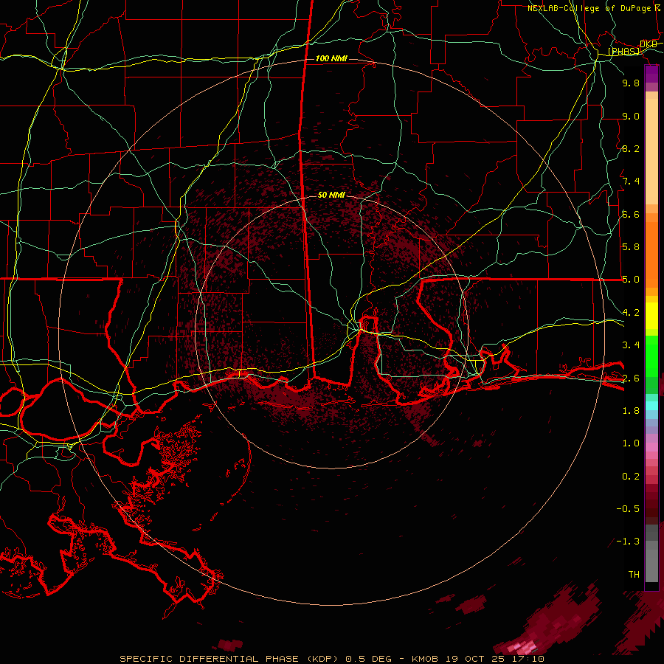
Task: Click the 9.8 value on the color scale
Action: click(631, 83)
